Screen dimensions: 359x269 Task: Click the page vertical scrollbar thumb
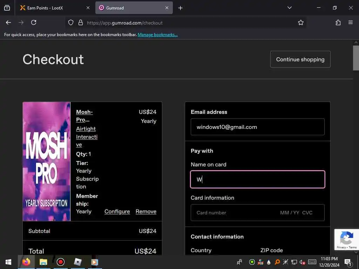356,58
